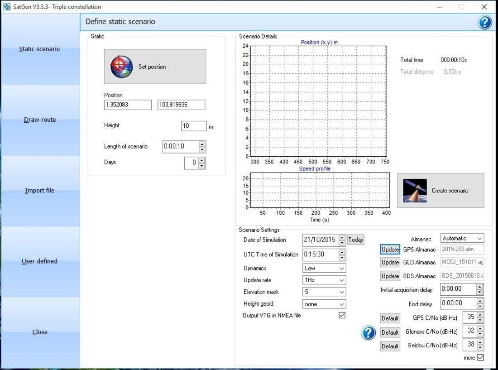Open the Almanac Automatic dropdown

coord(461,238)
